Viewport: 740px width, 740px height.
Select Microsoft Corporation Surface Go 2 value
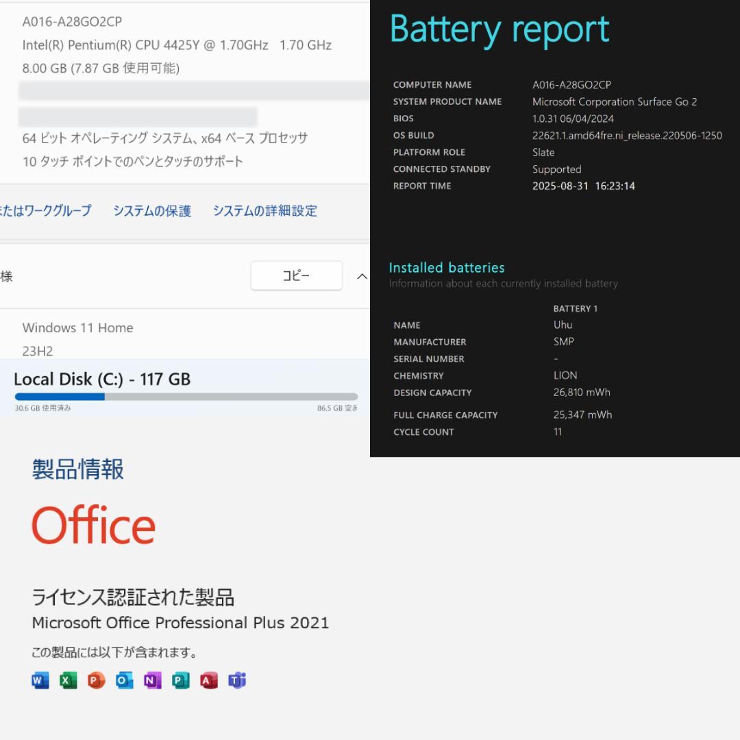615,101
